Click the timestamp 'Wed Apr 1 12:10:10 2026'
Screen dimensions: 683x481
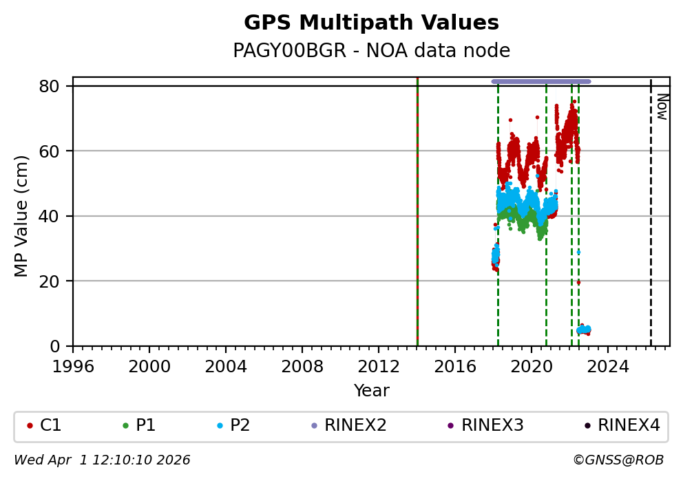pyautogui.click(x=102, y=460)
